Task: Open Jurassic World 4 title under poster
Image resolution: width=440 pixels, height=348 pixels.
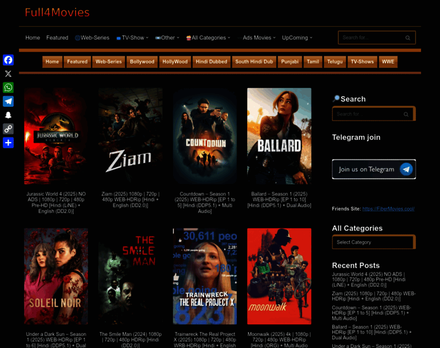Action: pos(56,202)
